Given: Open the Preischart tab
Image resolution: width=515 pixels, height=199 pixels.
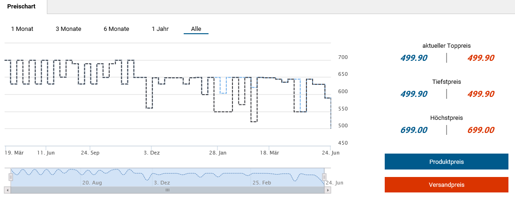Looking at the screenshot, I should tap(23, 7).
